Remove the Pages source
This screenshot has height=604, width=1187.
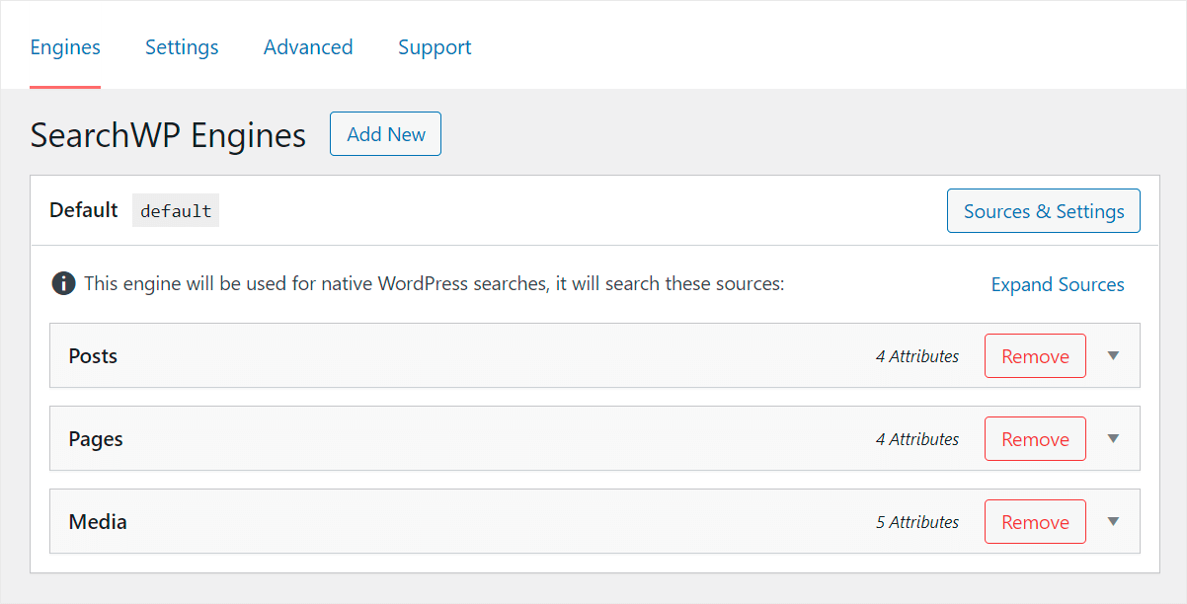pos(1035,439)
